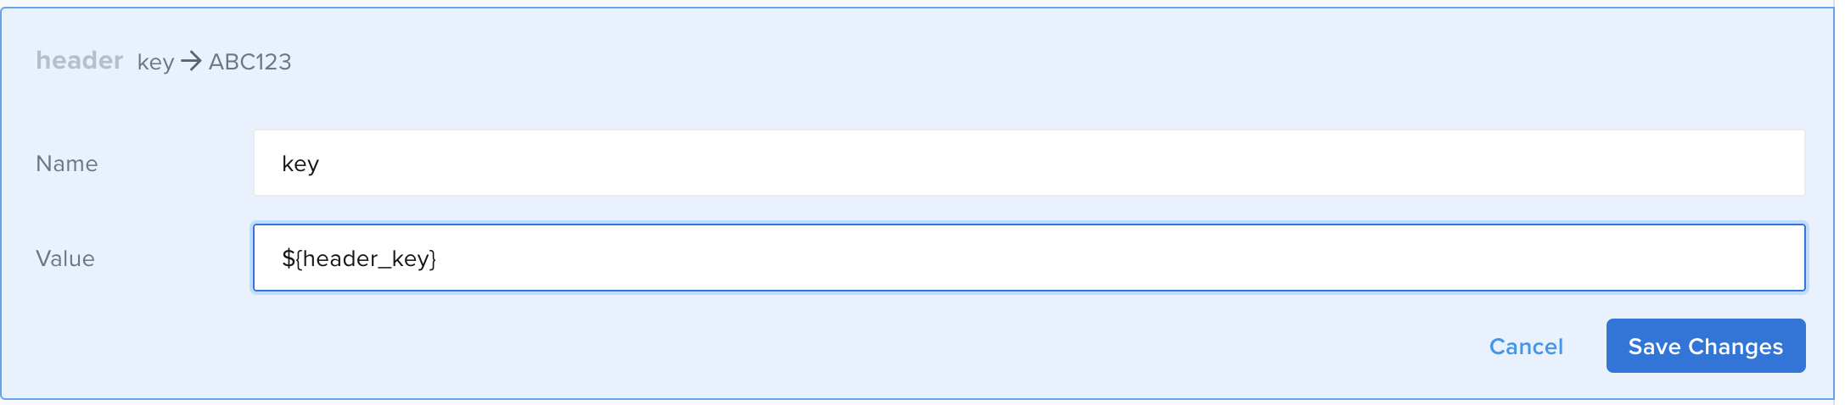Click the right-pointing arrow before ABC123
The height and width of the screenshot is (405, 1845).
coord(191,61)
